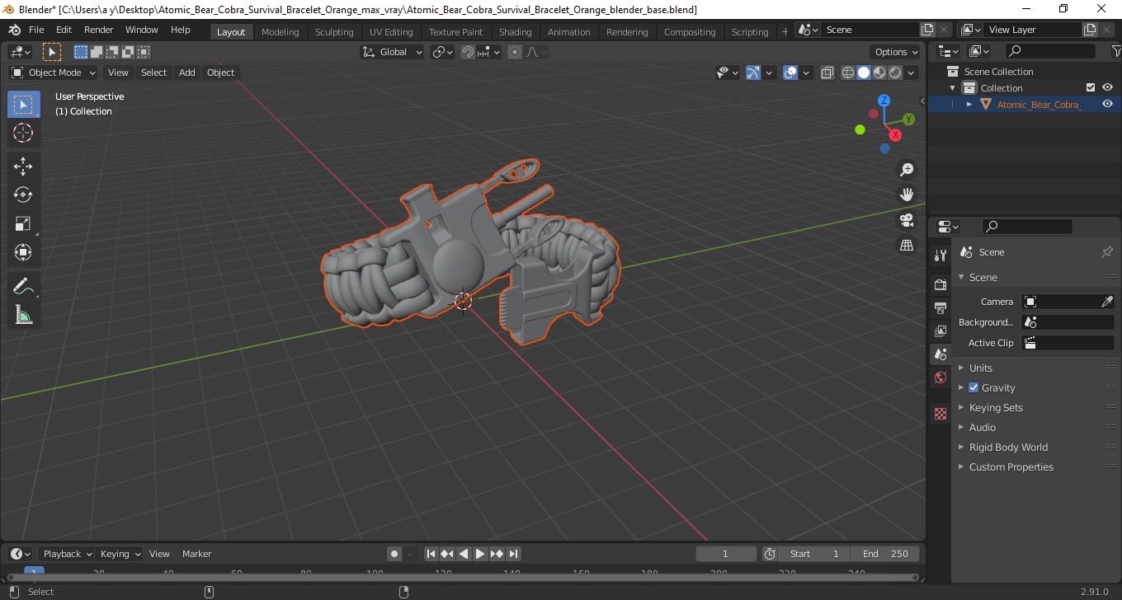Click the Camera eyedropper icon

pyautogui.click(x=1107, y=302)
